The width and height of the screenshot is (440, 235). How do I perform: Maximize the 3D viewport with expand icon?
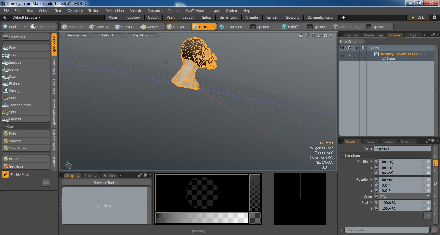tap(320, 36)
